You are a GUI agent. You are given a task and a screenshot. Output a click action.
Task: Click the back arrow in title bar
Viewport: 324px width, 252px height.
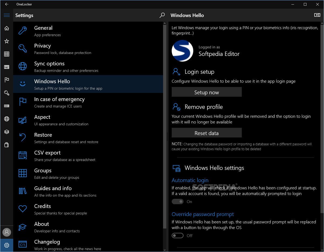tap(7, 4)
